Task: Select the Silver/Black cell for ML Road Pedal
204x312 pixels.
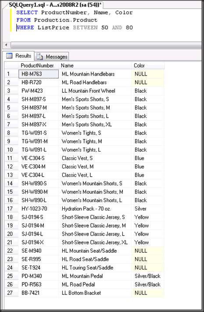Action: [x=148, y=285]
